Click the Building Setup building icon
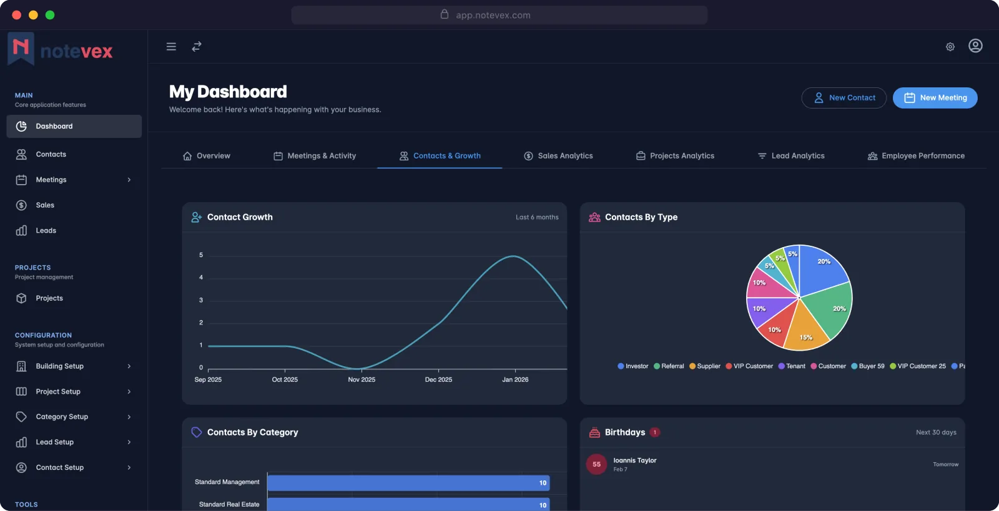 click(21, 366)
